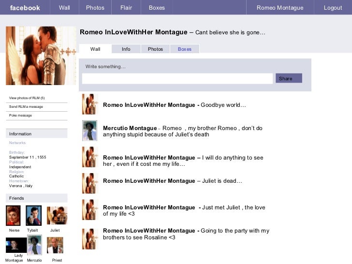352x264 pixels.
Task: Click avatar beside 'Just met Juliet' post
Action: pyautogui.click(x=90, y=210)
